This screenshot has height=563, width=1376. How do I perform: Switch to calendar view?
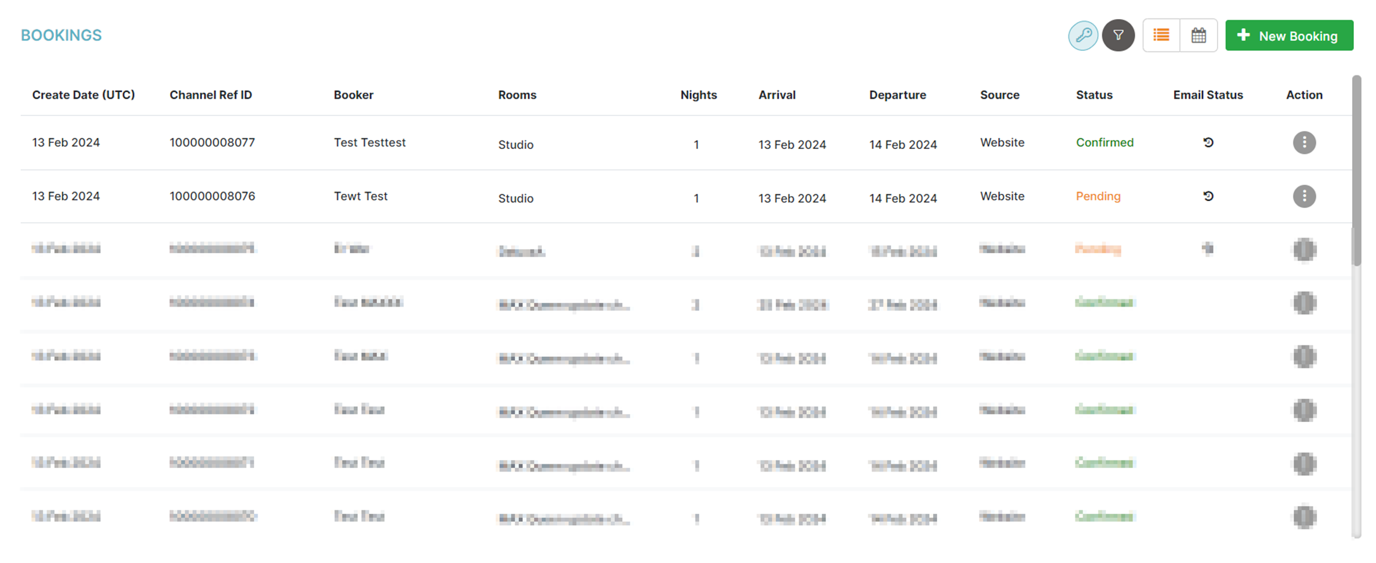(x=1199, y=35)
